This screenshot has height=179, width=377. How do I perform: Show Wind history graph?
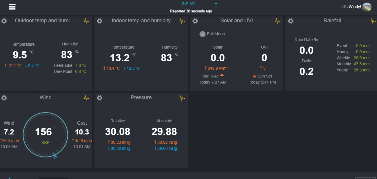(86, 98)
